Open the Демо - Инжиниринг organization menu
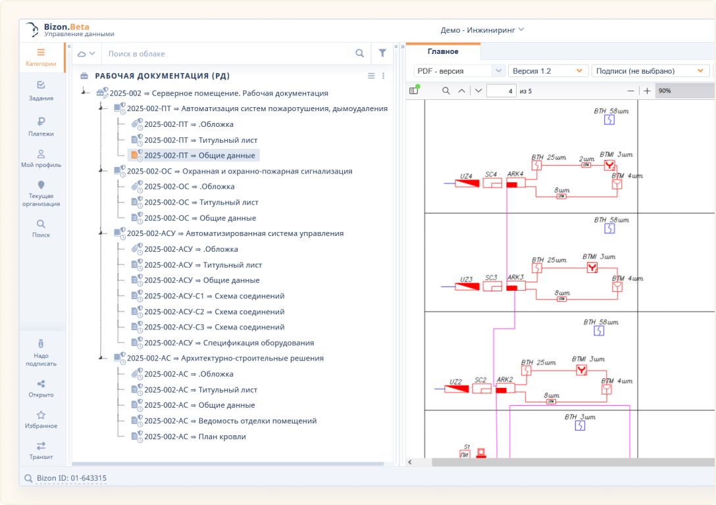 pyautogui.click(x=482, y=30)
